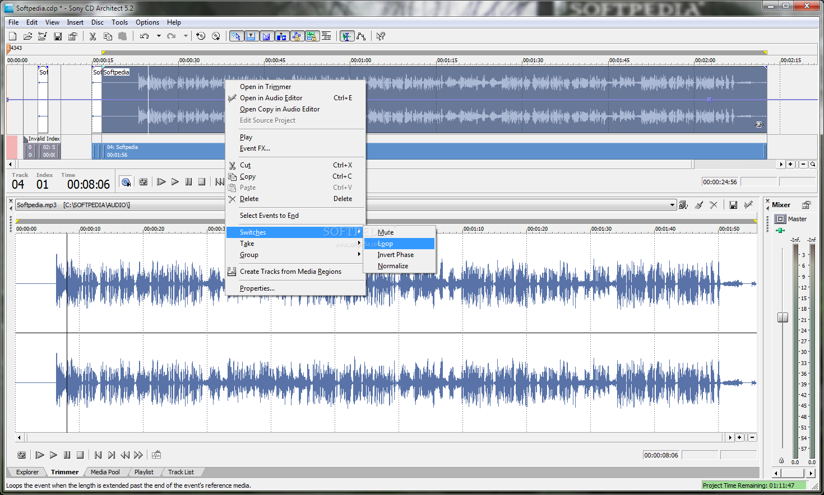Expand the Group submenu
The width and height of the screenshot is (824, 495).
point(295,255)
